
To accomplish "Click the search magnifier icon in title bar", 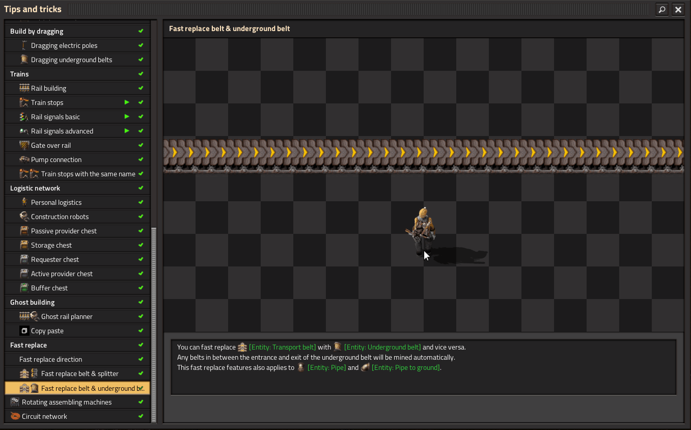I will [x=661, y=9].
